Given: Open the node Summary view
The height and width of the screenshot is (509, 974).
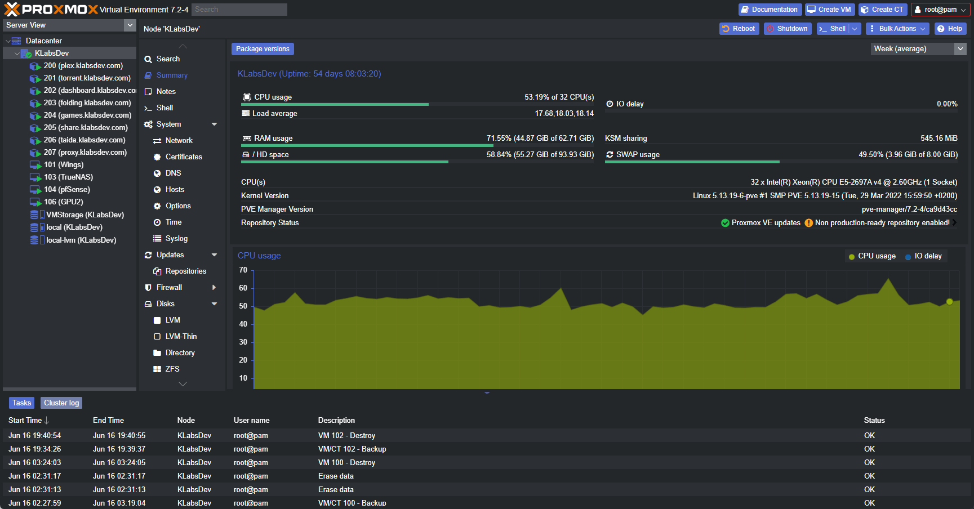Looking at the screenshot, I should tap(171, 75).
